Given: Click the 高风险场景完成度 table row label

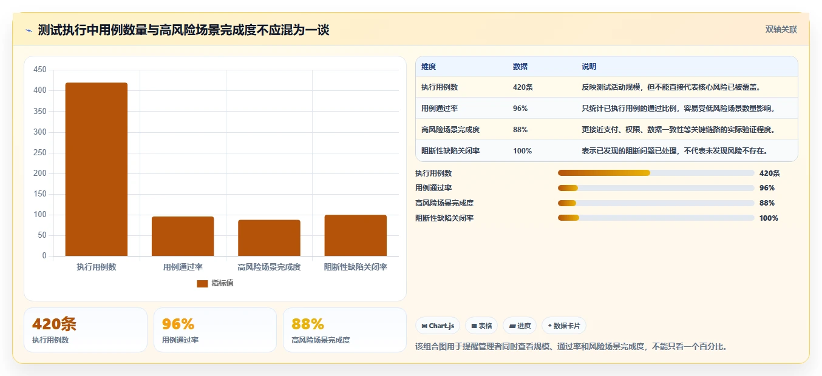Looking at the screenshot, I should pos(450,130).
